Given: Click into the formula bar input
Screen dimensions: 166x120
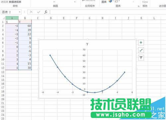Looking at the screenshot, I should click(x=108, y=12).
